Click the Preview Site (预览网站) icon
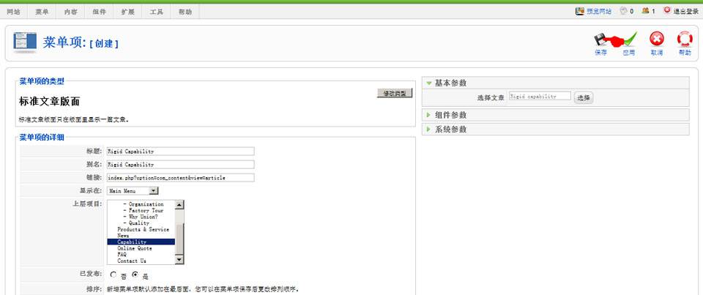 (x=580, y=11)
